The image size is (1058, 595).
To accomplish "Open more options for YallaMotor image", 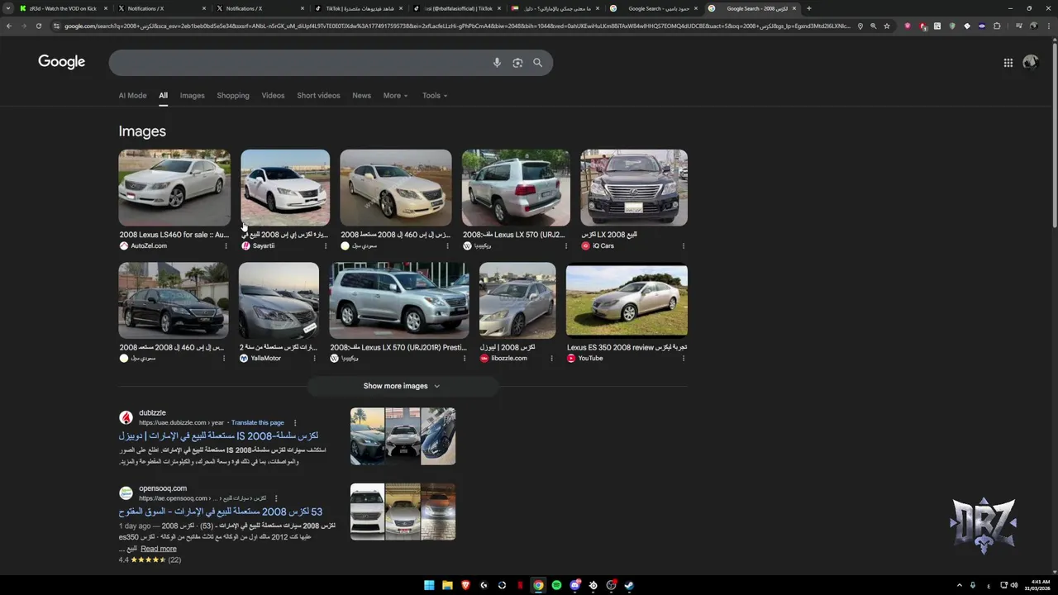I will (314, 359).
